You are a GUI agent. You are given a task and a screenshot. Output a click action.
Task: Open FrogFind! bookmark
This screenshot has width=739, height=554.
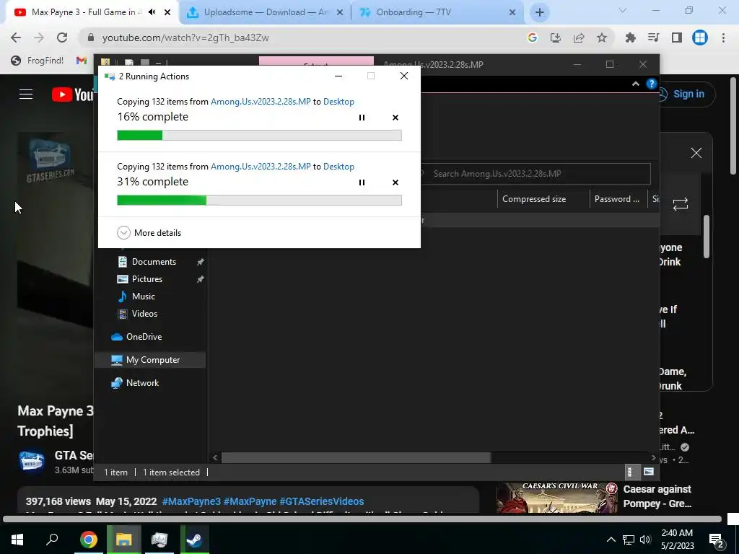click(x=38, y=61)
